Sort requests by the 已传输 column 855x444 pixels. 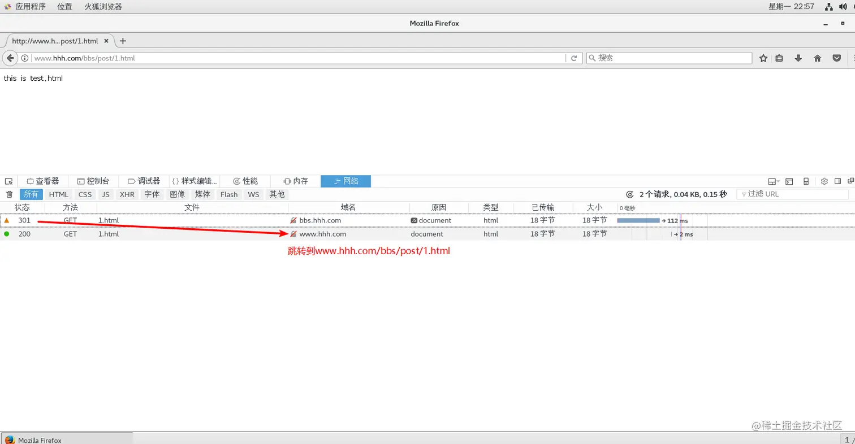click(x=543, y=207)
